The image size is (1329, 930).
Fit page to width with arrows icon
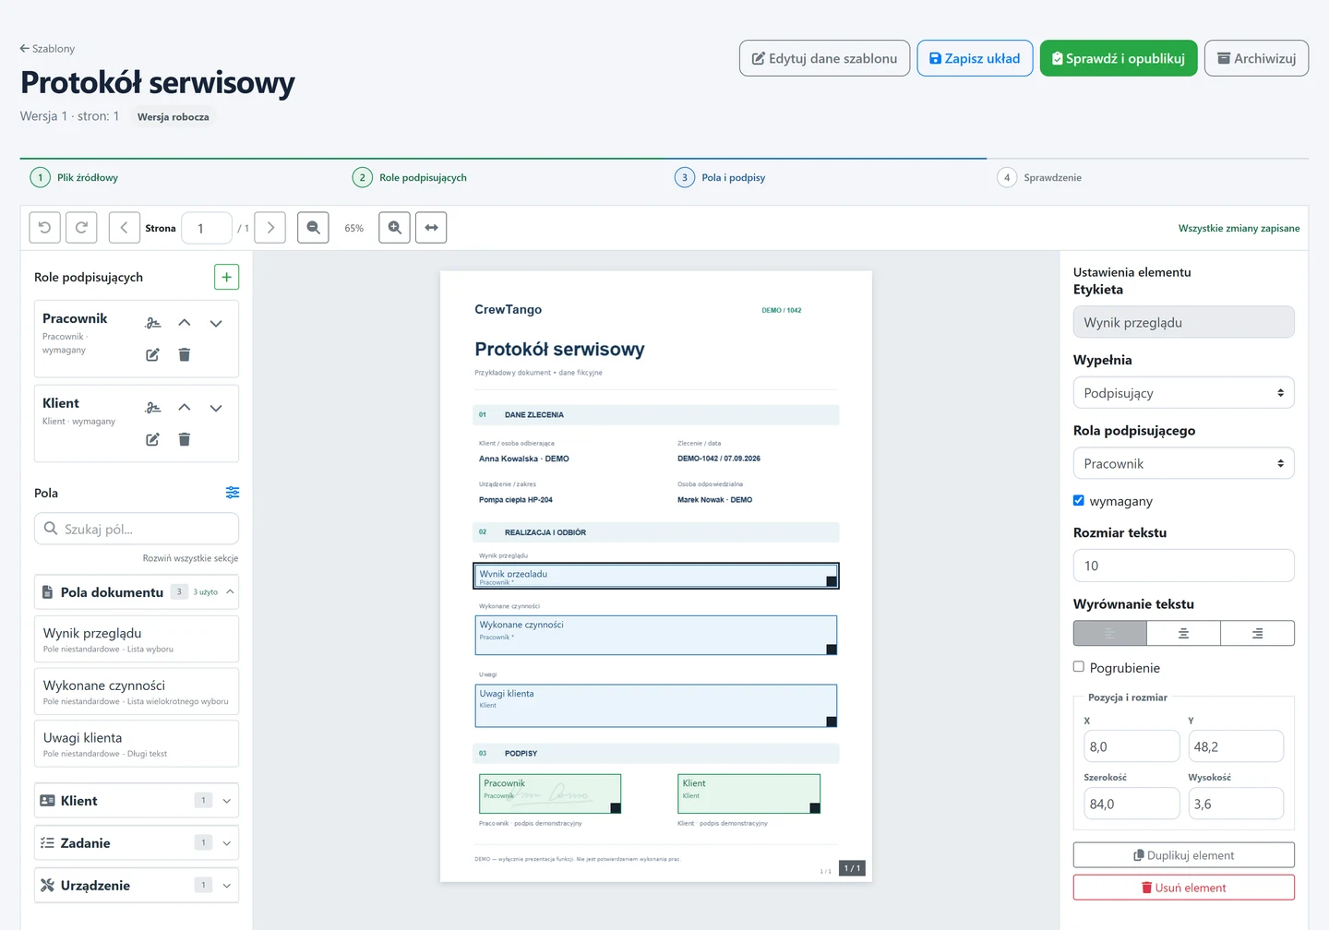coord(431,228)
